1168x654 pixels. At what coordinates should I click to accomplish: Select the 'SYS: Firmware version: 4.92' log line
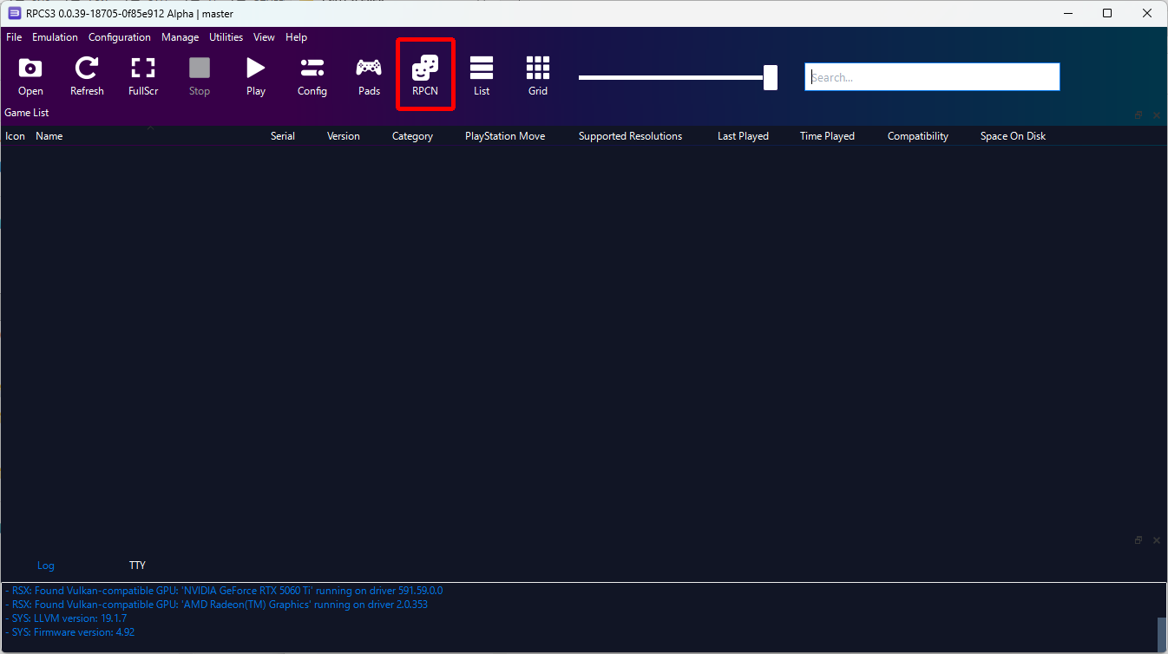(x=69, y=632)
